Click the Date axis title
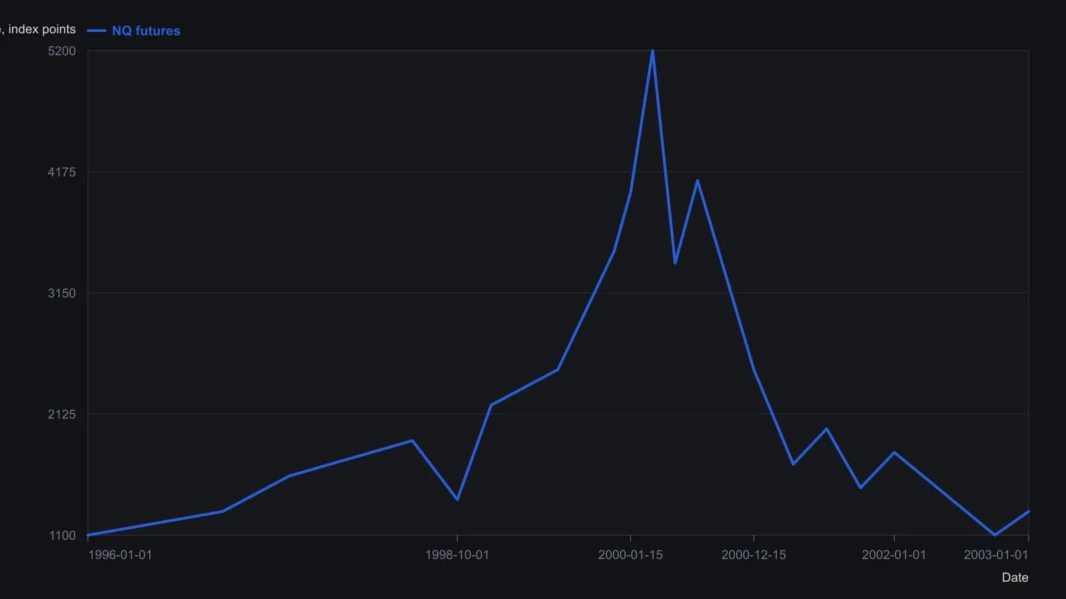This screenshot has width=1066, height=599. [1015, 577]
